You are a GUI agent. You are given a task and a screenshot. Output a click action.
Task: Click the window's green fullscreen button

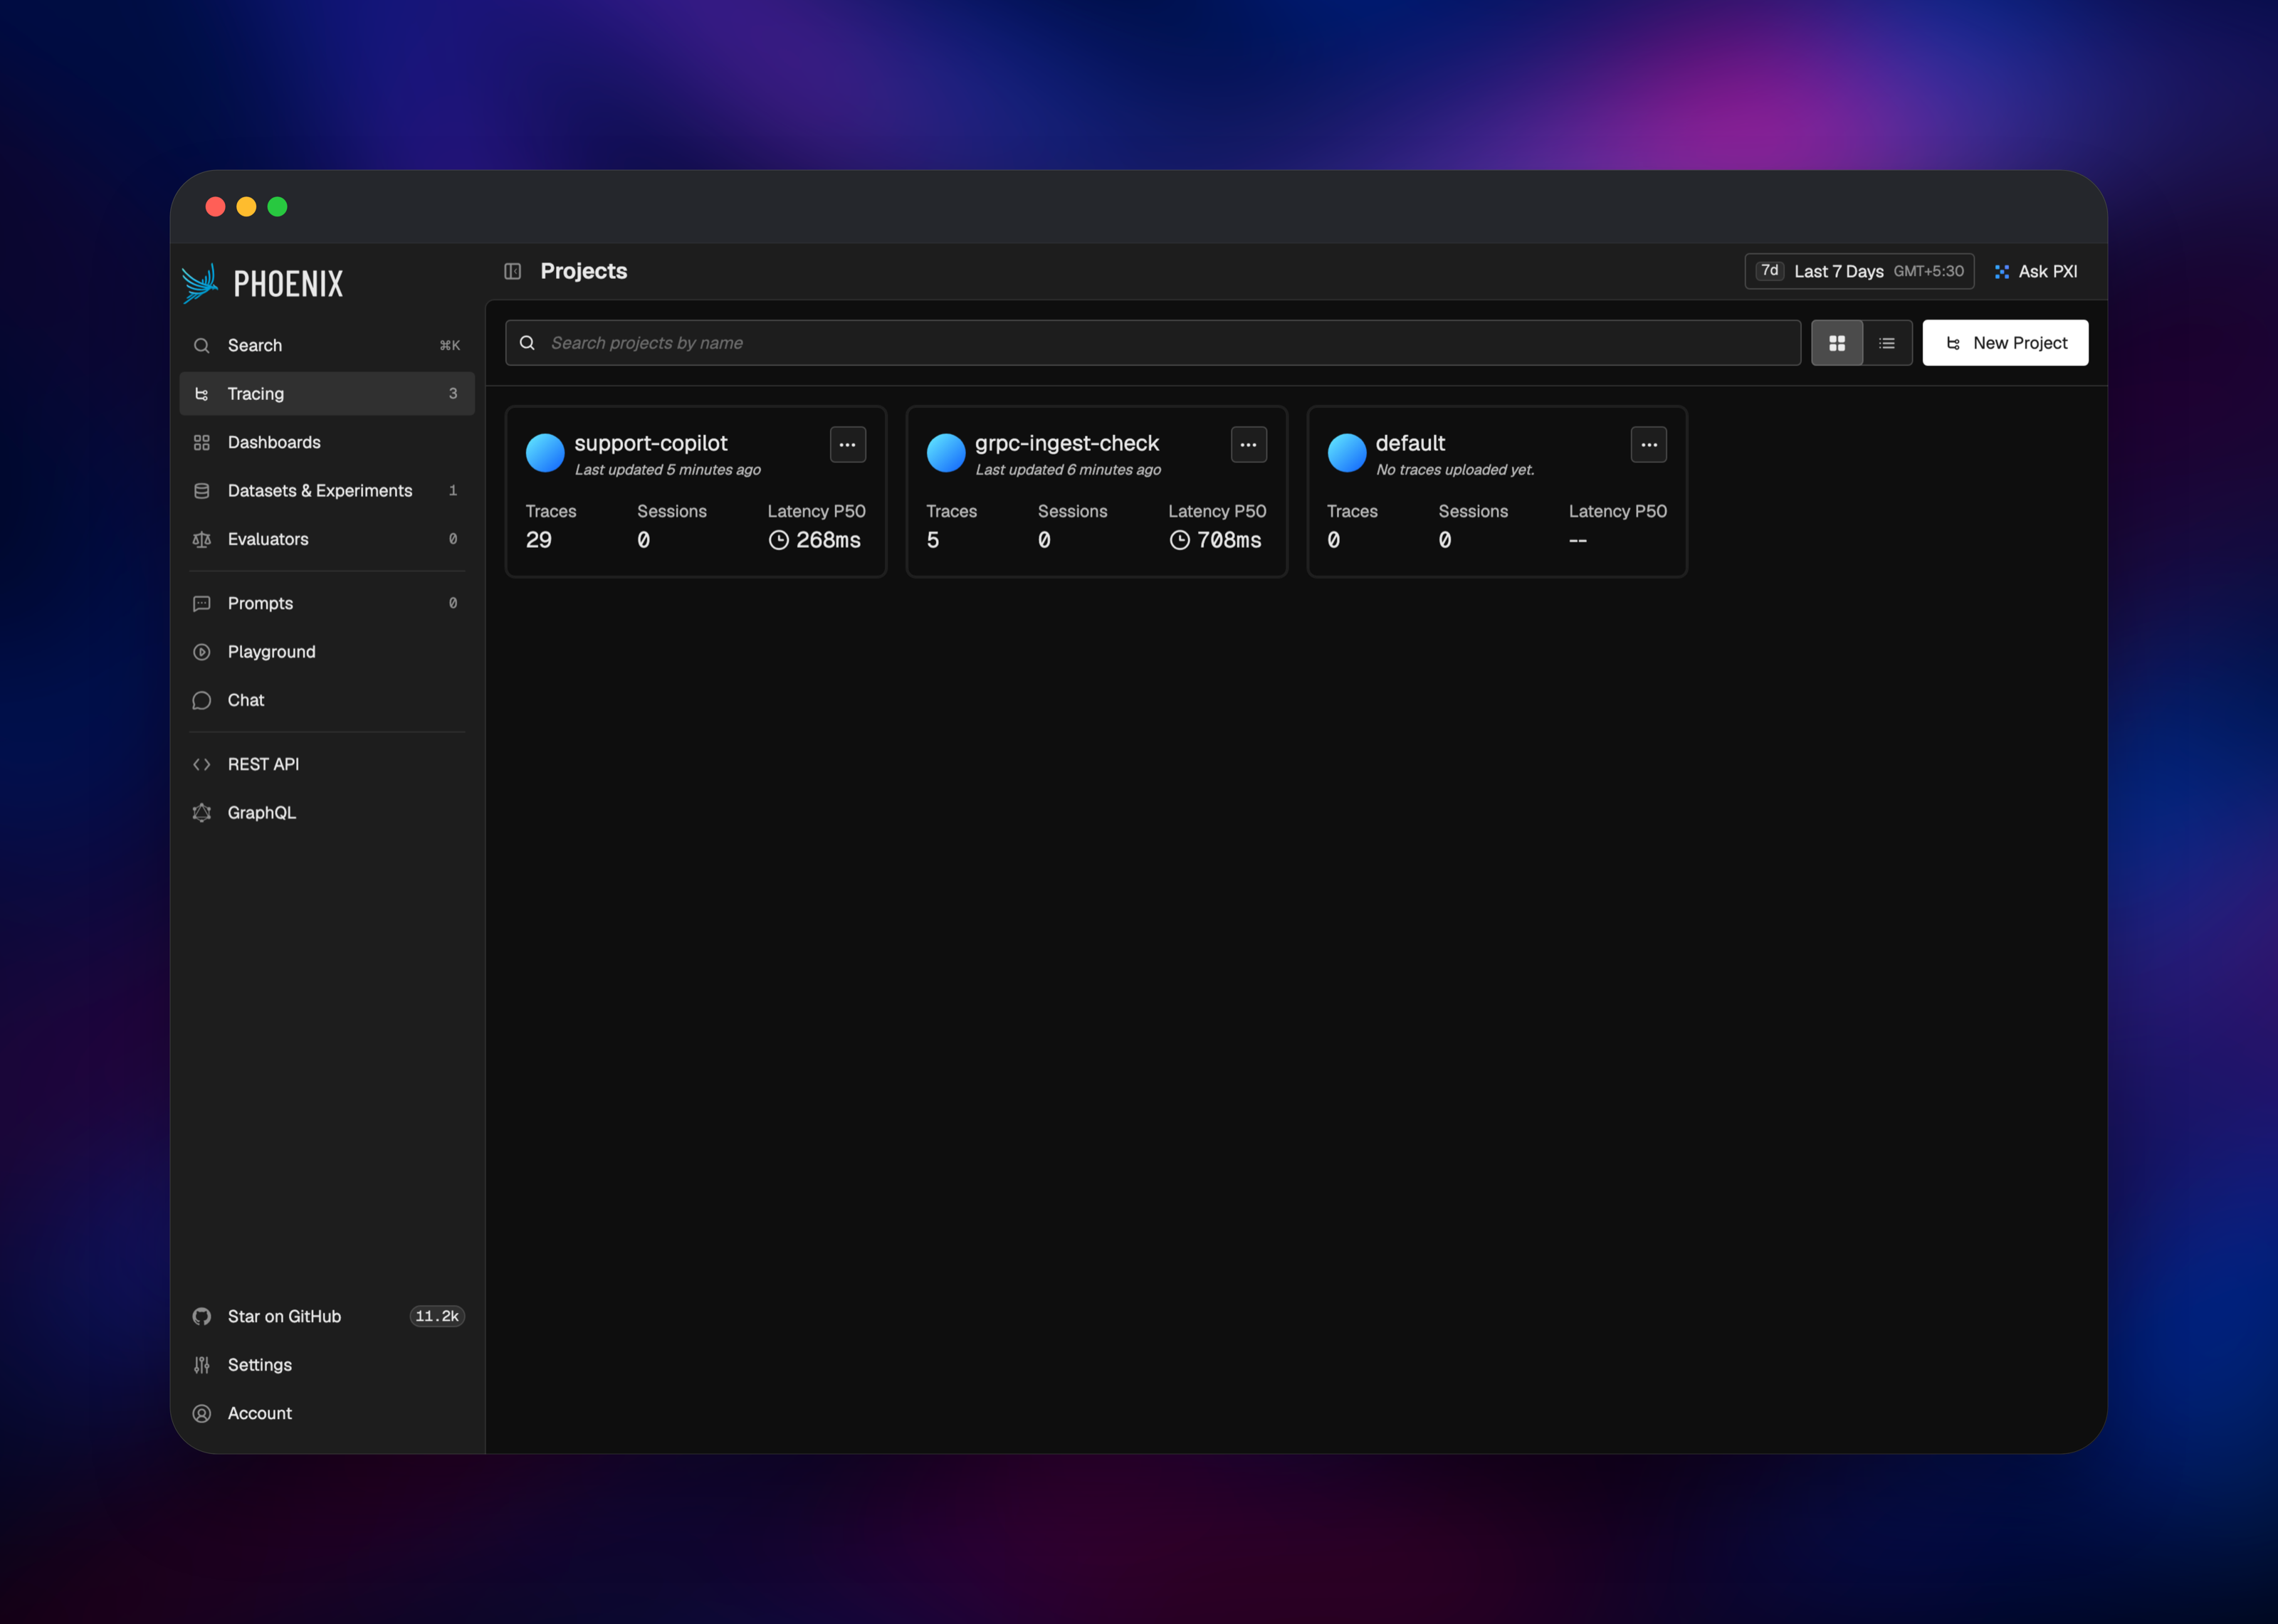click(x=278, y=207)
